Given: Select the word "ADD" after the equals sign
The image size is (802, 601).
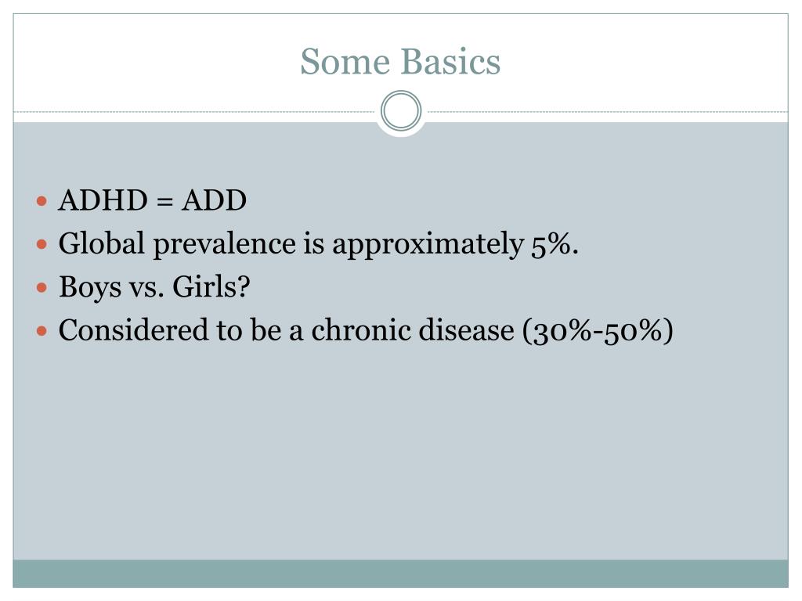Looking at the screenshot, I should 215,200.
